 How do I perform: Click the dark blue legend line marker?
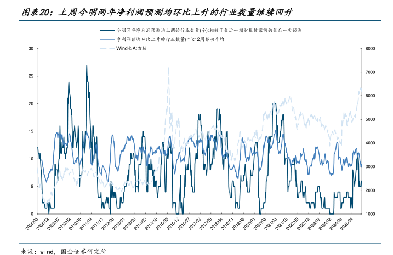[x=105, y=32]
